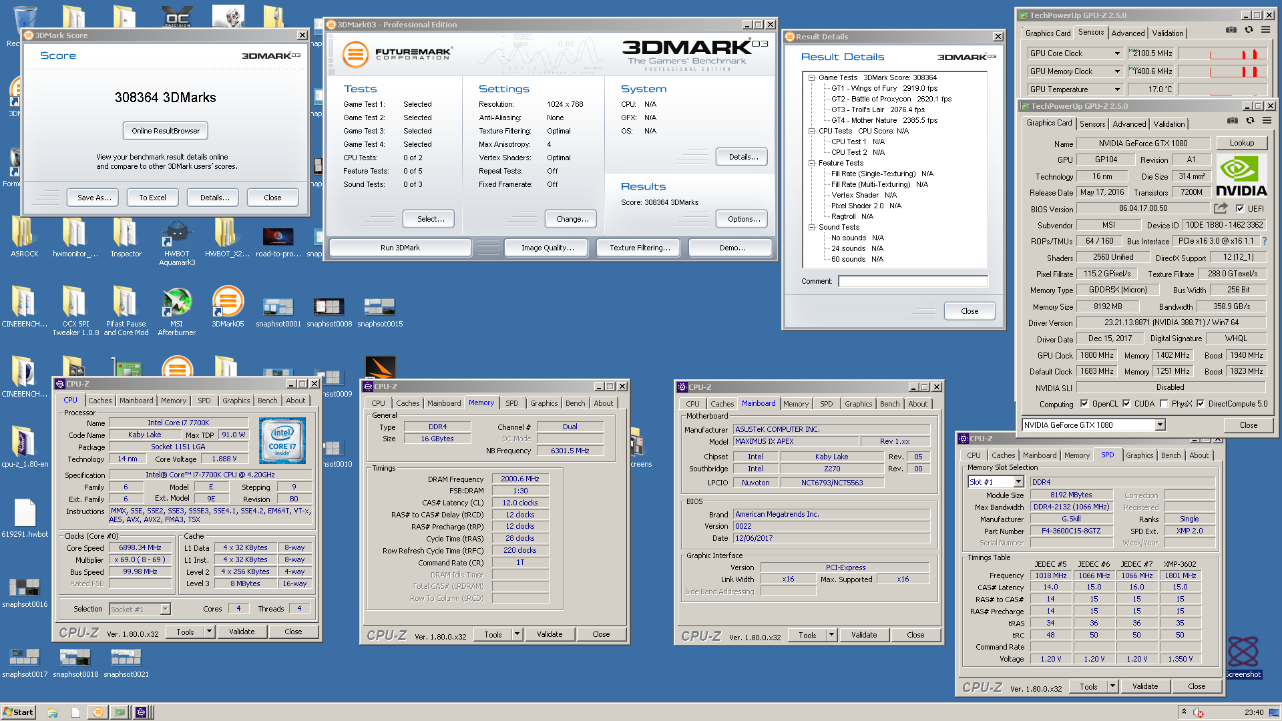Click 3DMark taskbar button
Viewport: 1282px width, 721px height.
[x=97, y=712]
